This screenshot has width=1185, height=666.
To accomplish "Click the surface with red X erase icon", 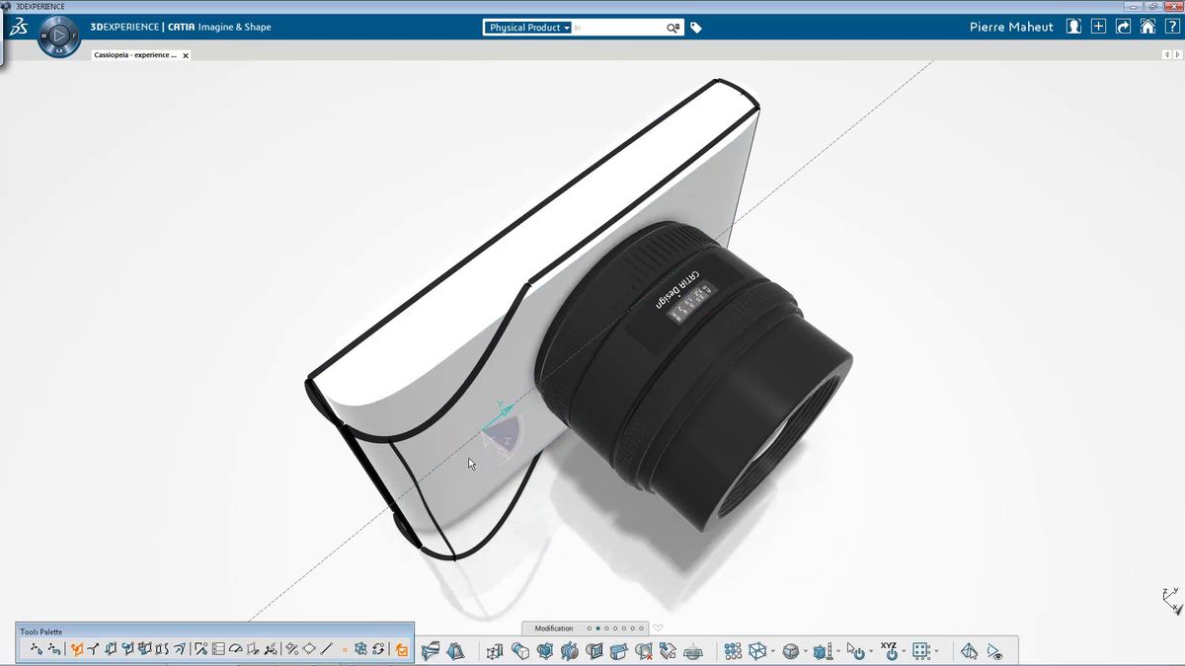I will point(644,651).
